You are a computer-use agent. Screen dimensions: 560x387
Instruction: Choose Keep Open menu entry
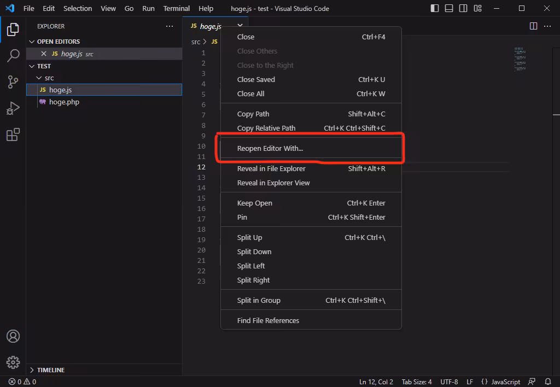[x=311, y=203]
